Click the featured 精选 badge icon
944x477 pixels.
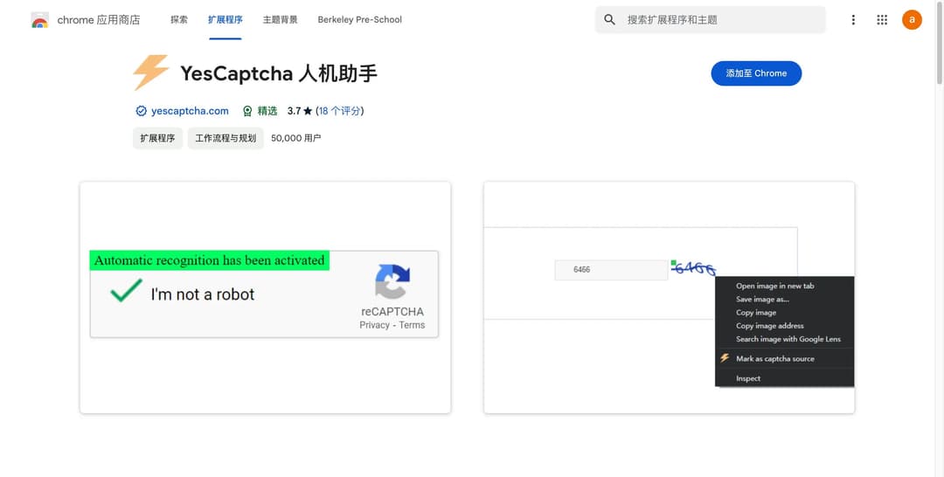click(247, 111)
